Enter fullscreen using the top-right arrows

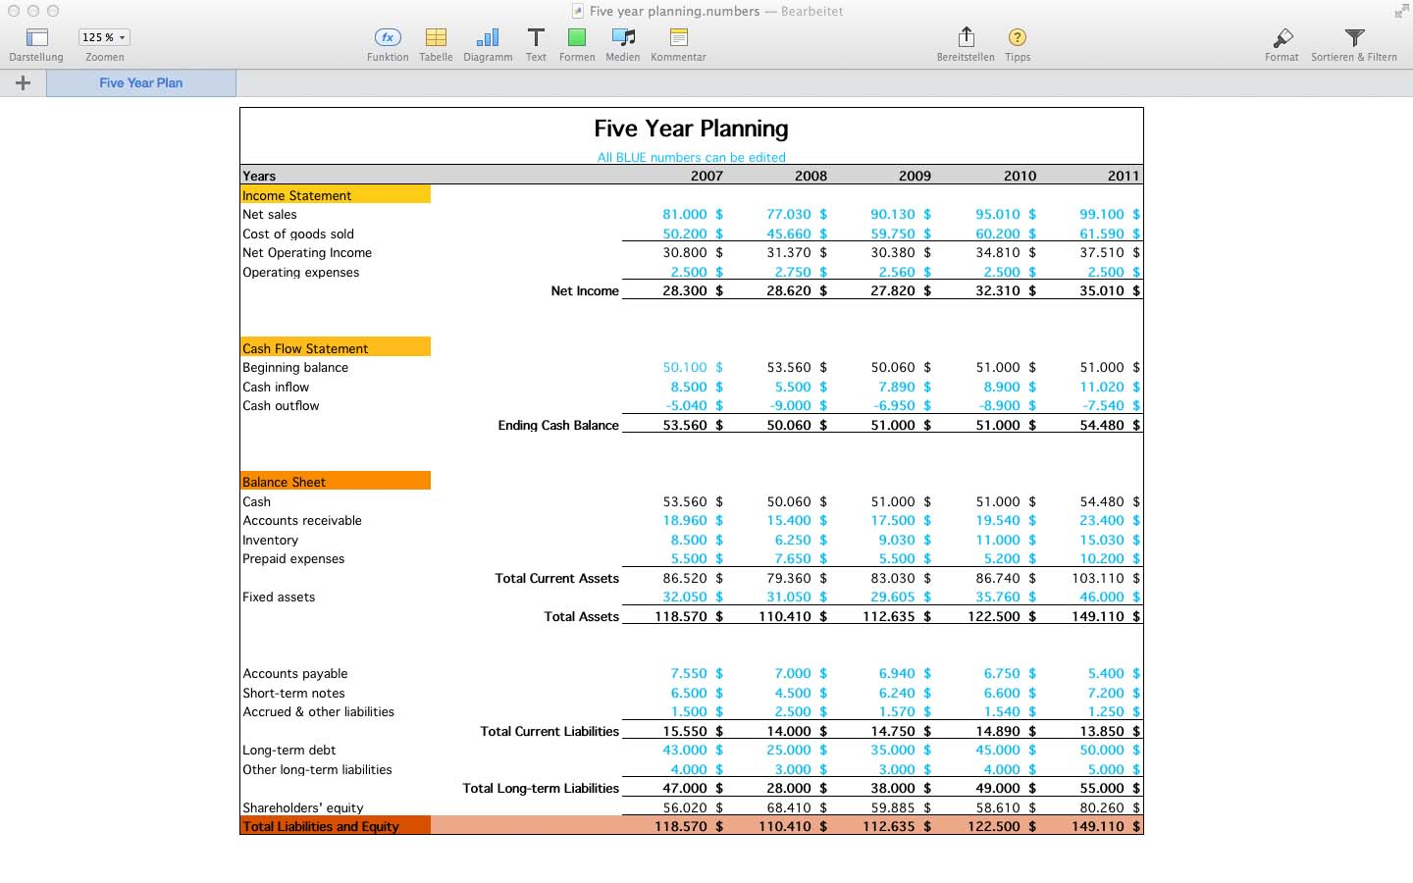1400,12
